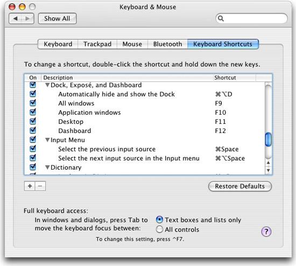Toggle the Input Menu group checkbox
The height and width of the screenshot is (266, 296).
pyautogui.click(x=33, y=139)
